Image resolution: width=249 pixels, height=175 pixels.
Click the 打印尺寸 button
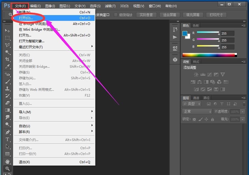[216, 15]
